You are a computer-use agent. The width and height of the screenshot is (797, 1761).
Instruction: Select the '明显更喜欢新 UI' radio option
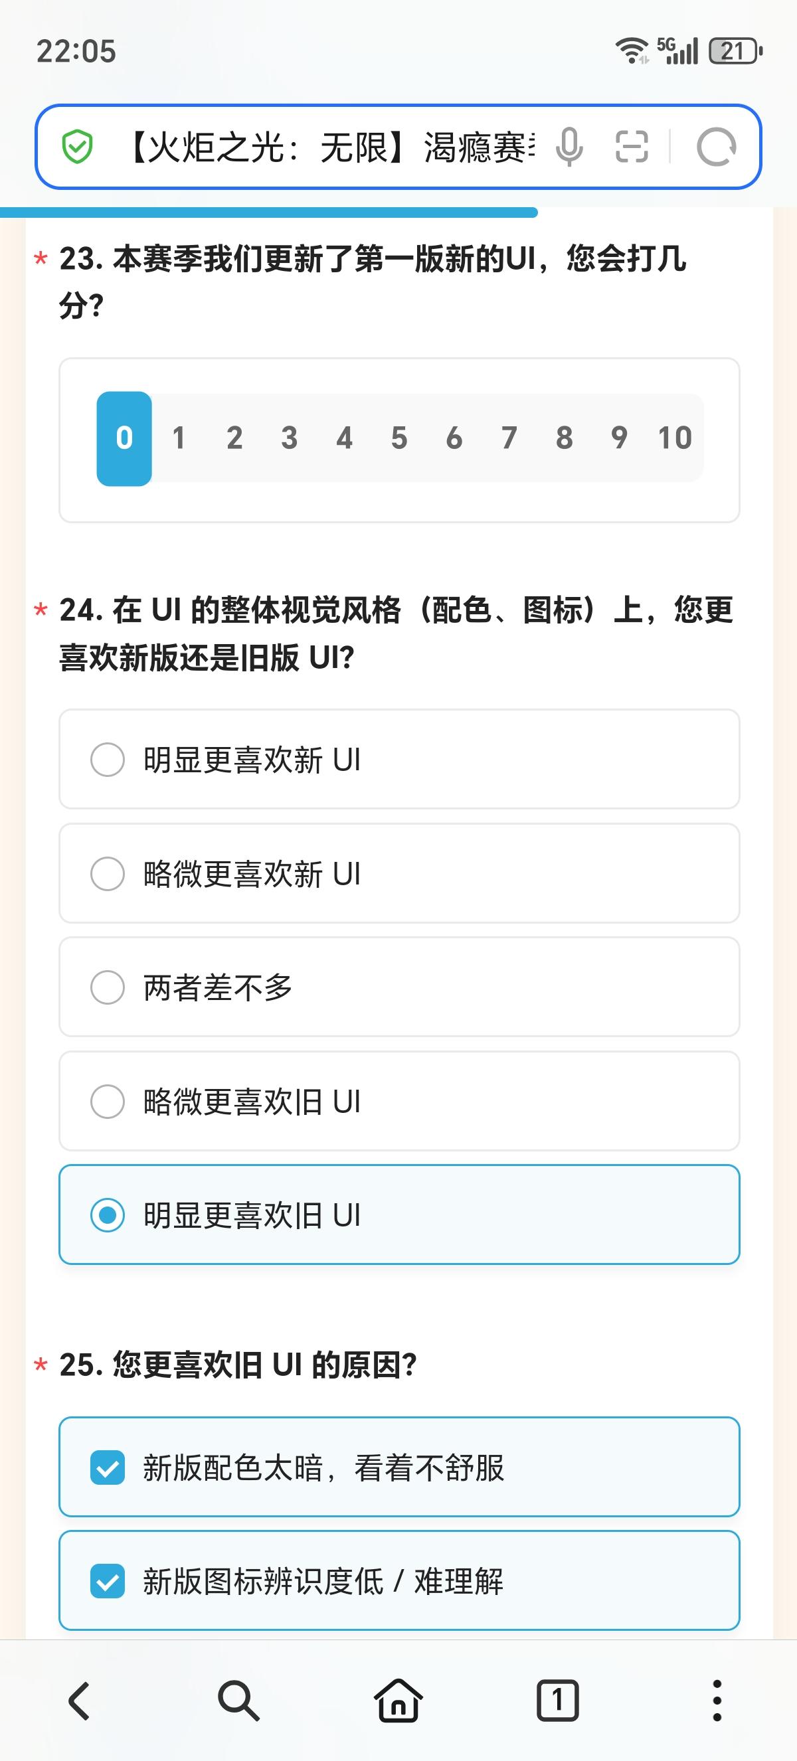(x=108, y=760)
